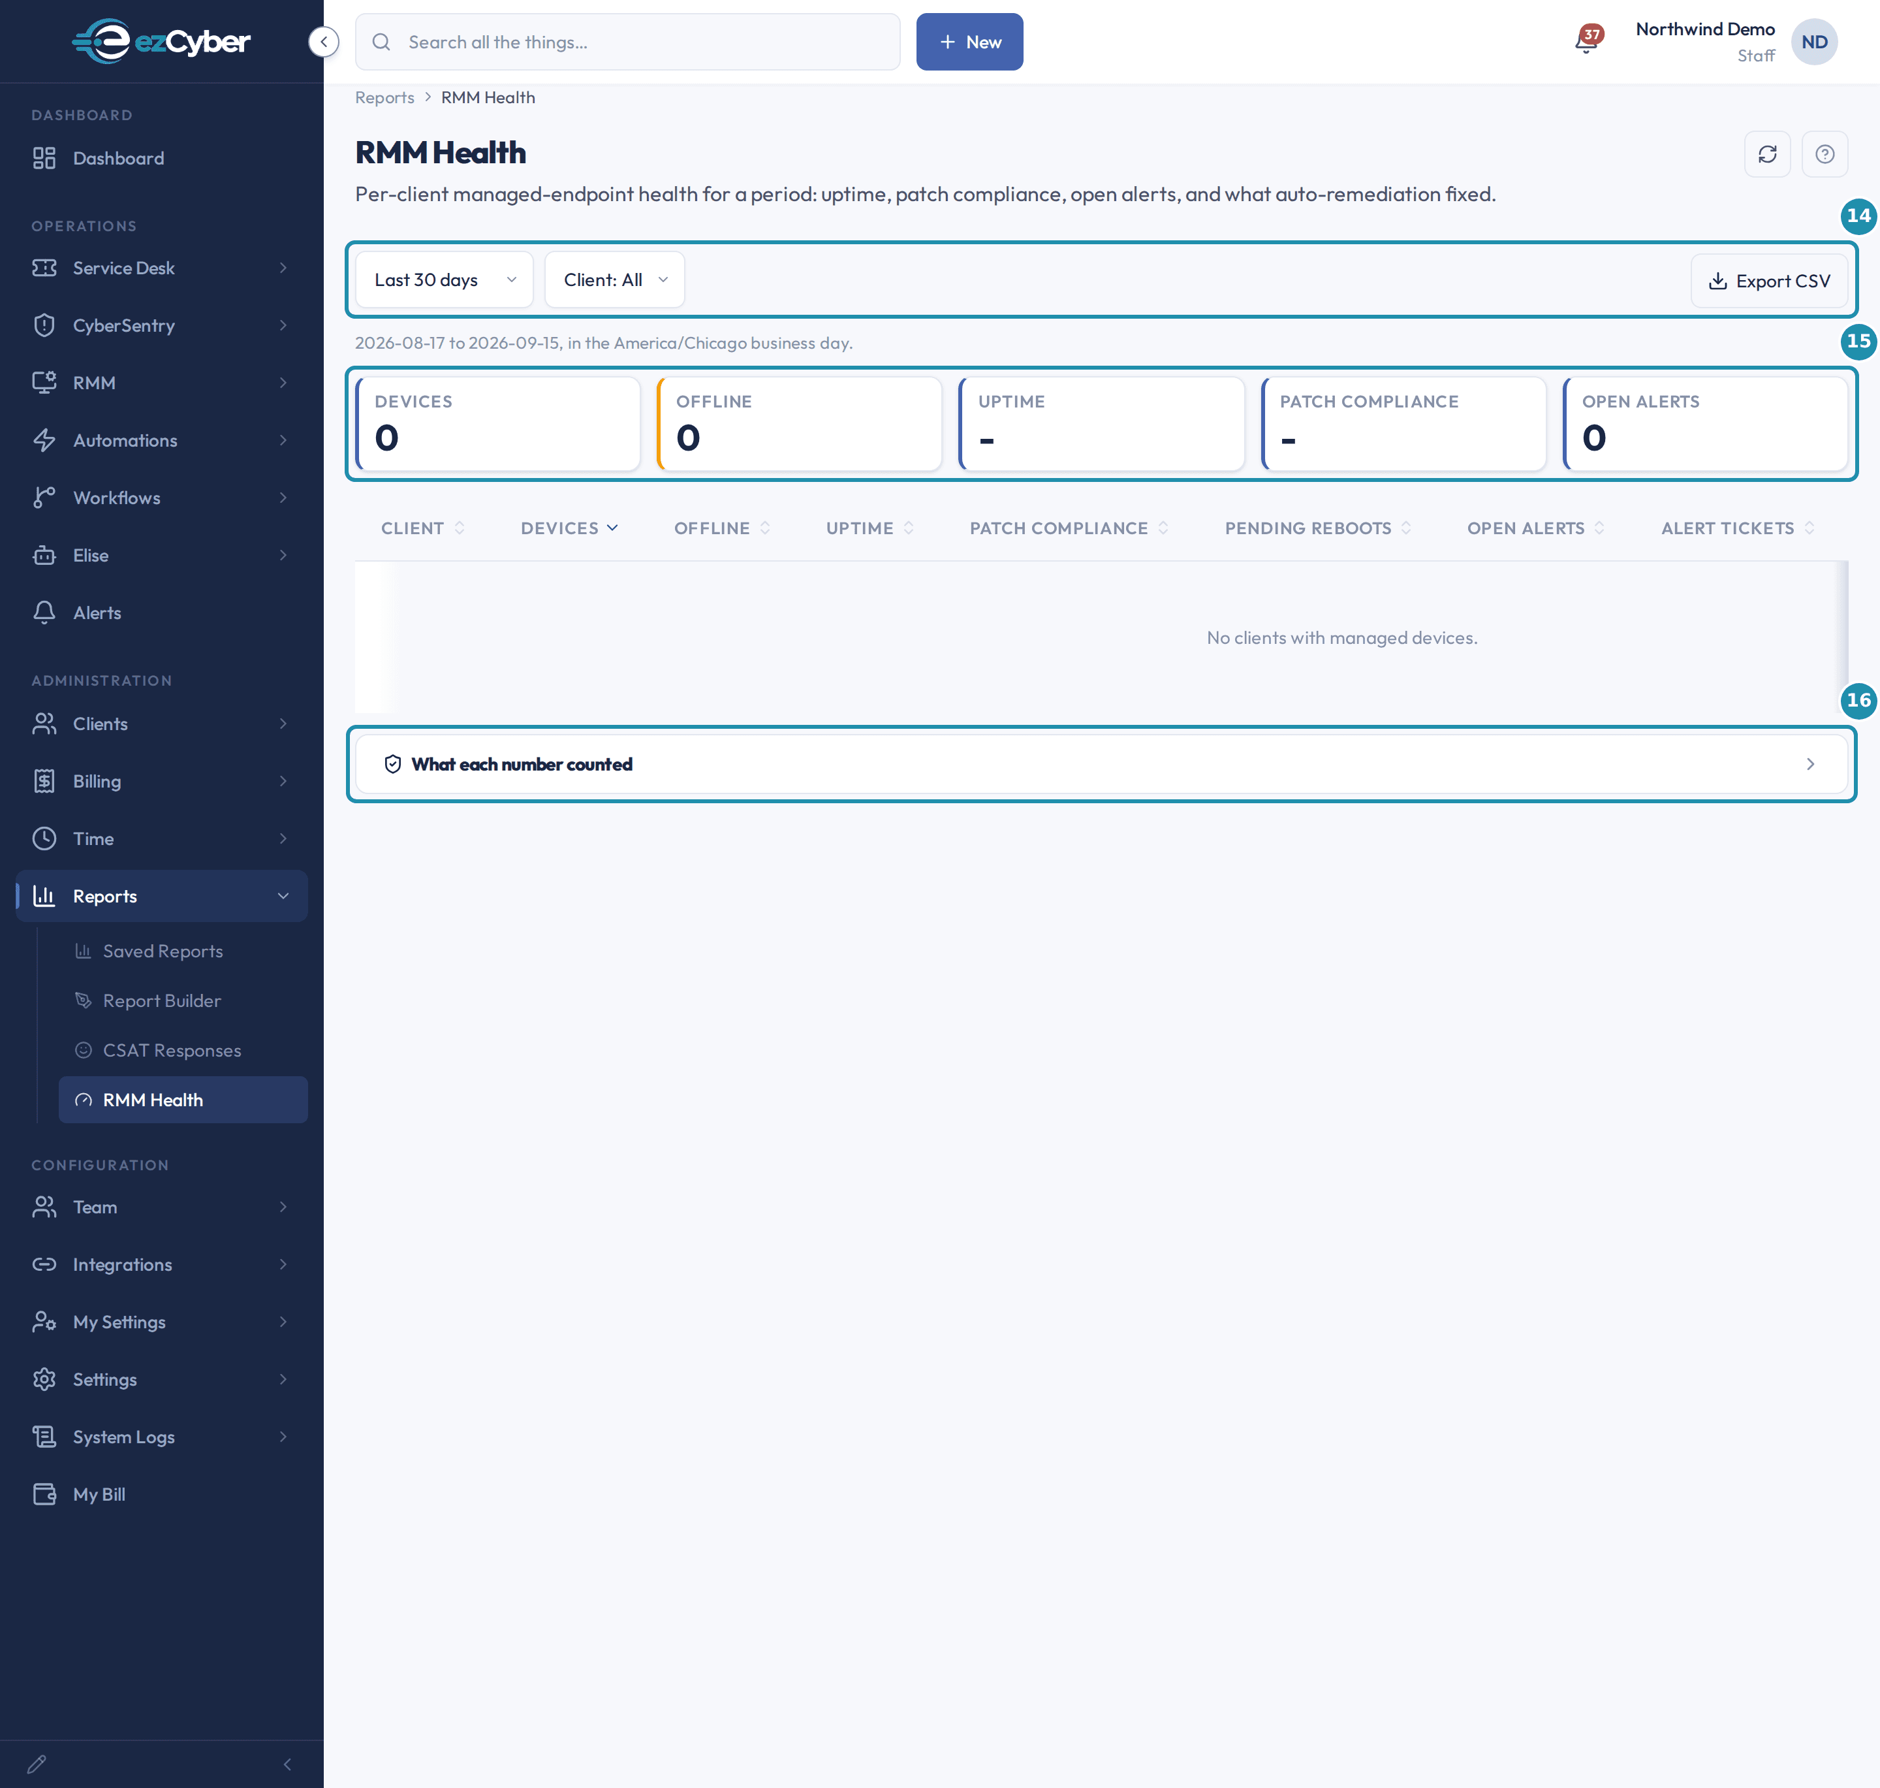Click the Service Desk ticket icon
The height and width of the screenshot is (1788, 1880).
[45, 268]
